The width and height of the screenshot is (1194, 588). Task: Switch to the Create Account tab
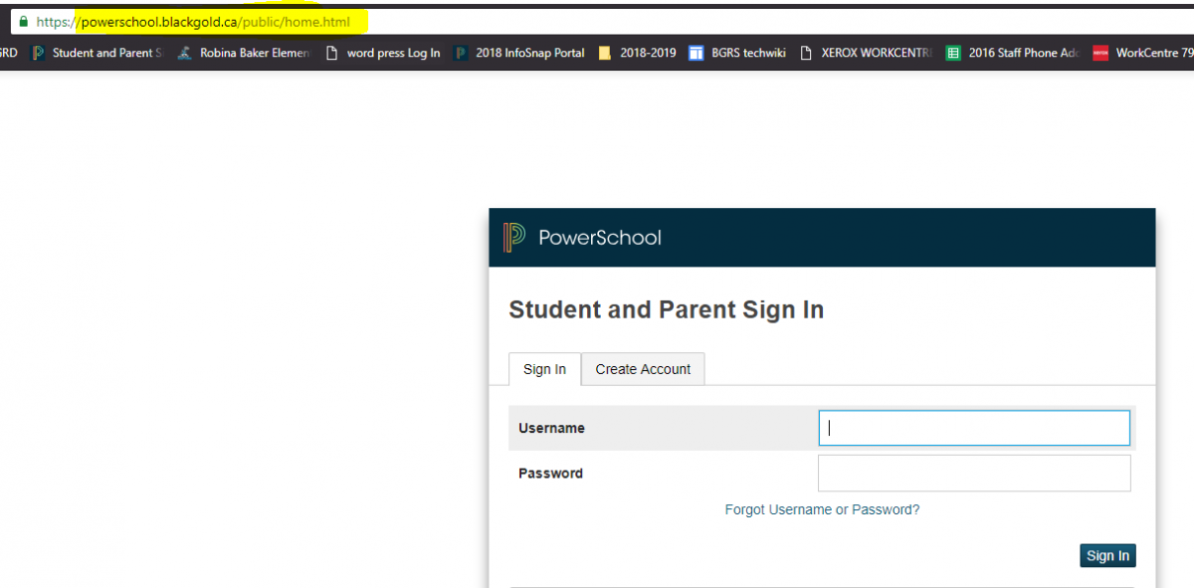point(643,369)
